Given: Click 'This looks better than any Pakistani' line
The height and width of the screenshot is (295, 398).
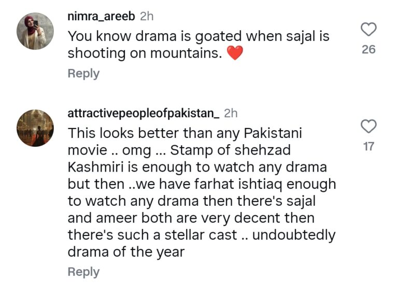Looking at the screenshot, I should pos(185,134).
